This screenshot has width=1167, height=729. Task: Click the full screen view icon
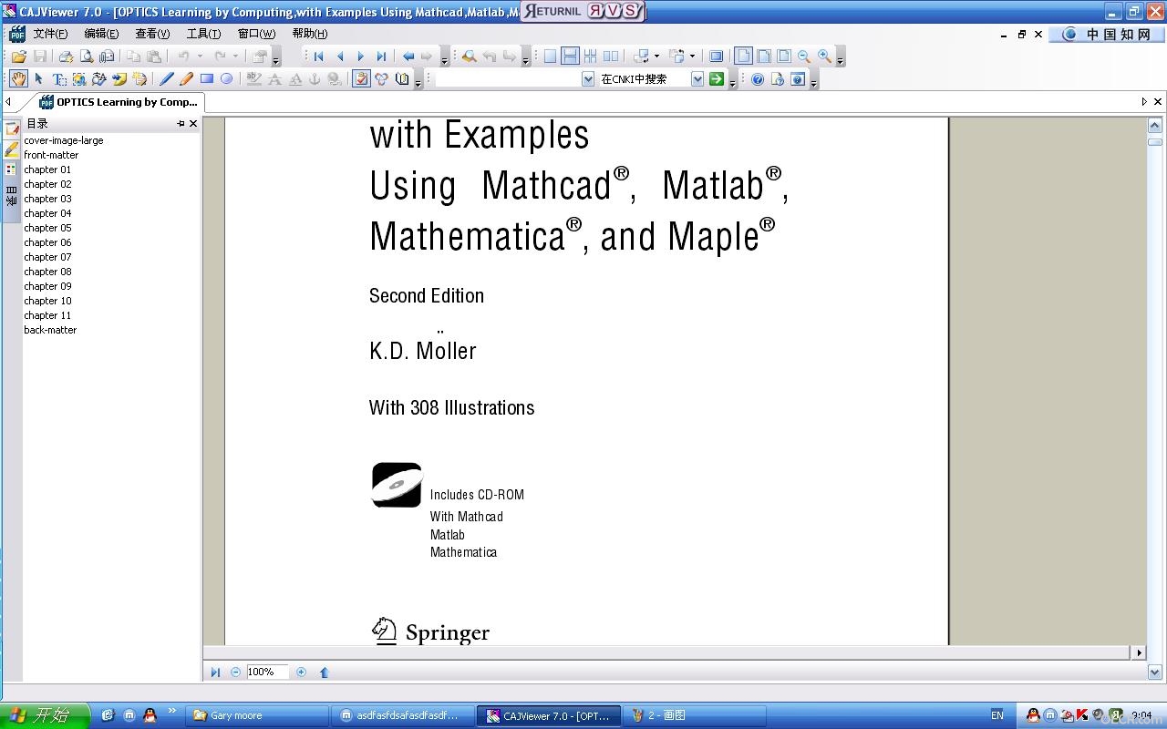coord(717,56)
